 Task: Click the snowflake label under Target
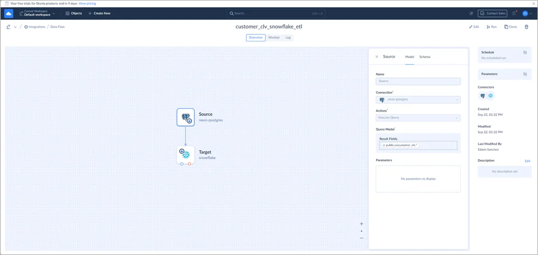point(207,158)
